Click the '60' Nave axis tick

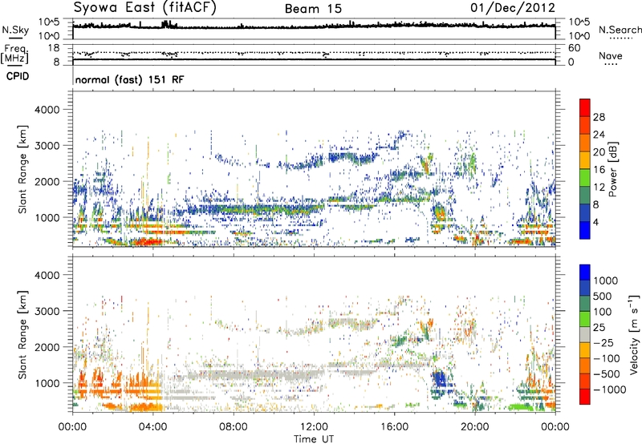click(574, 48)
